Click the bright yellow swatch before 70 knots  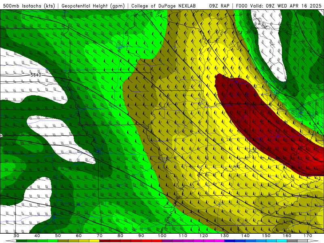(94, 241)
